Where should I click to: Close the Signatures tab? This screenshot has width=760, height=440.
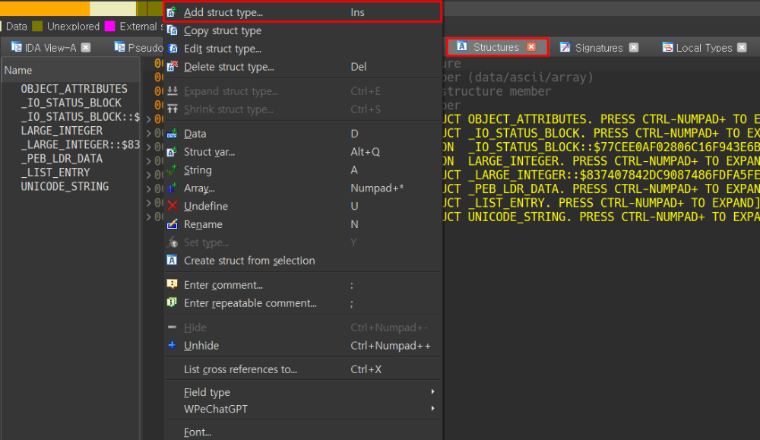tap(634, 47)
